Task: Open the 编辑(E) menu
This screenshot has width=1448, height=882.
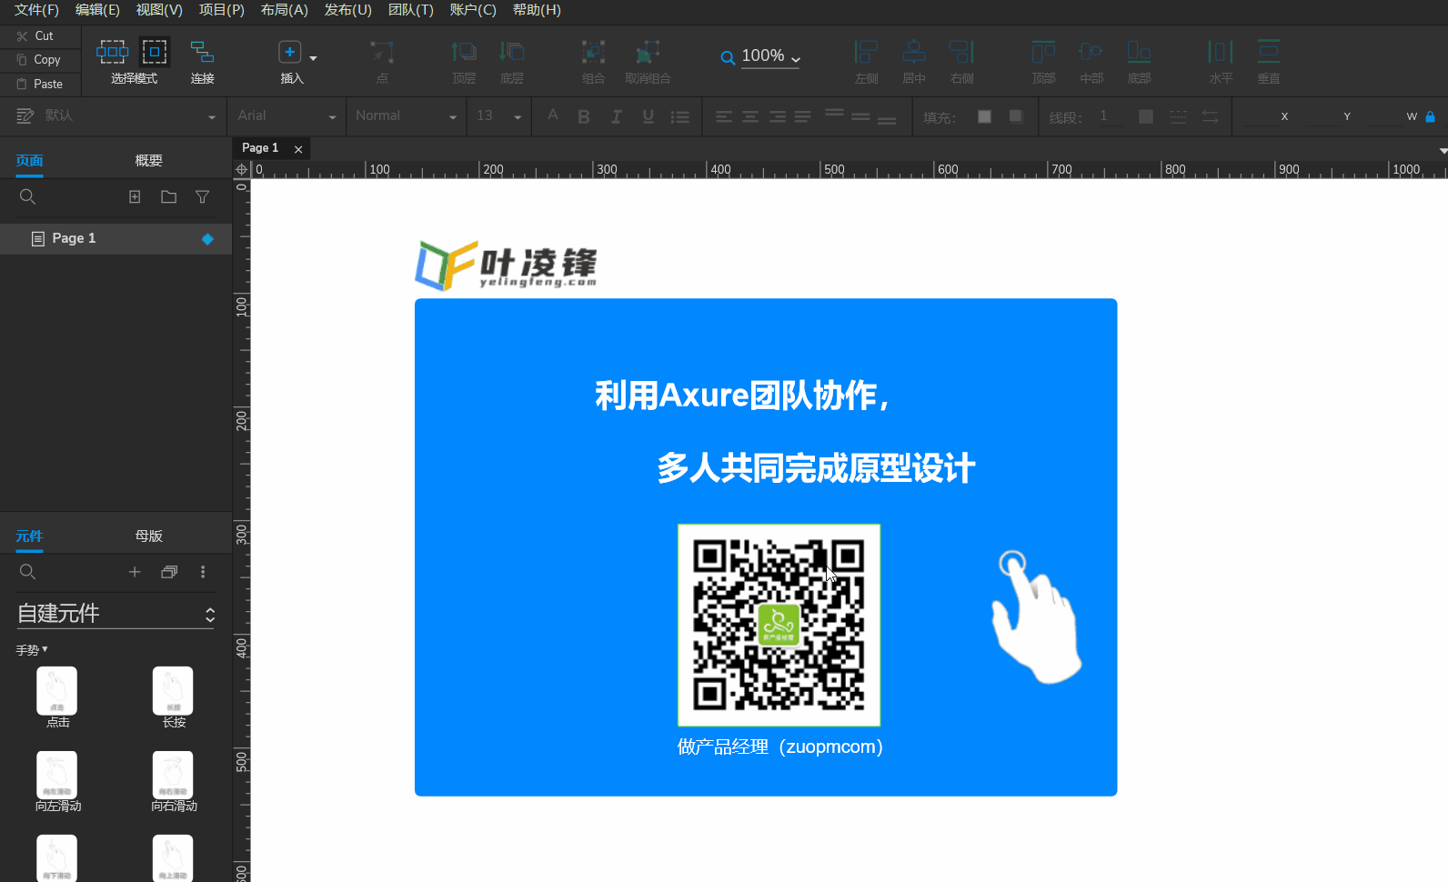Action: 97,10
